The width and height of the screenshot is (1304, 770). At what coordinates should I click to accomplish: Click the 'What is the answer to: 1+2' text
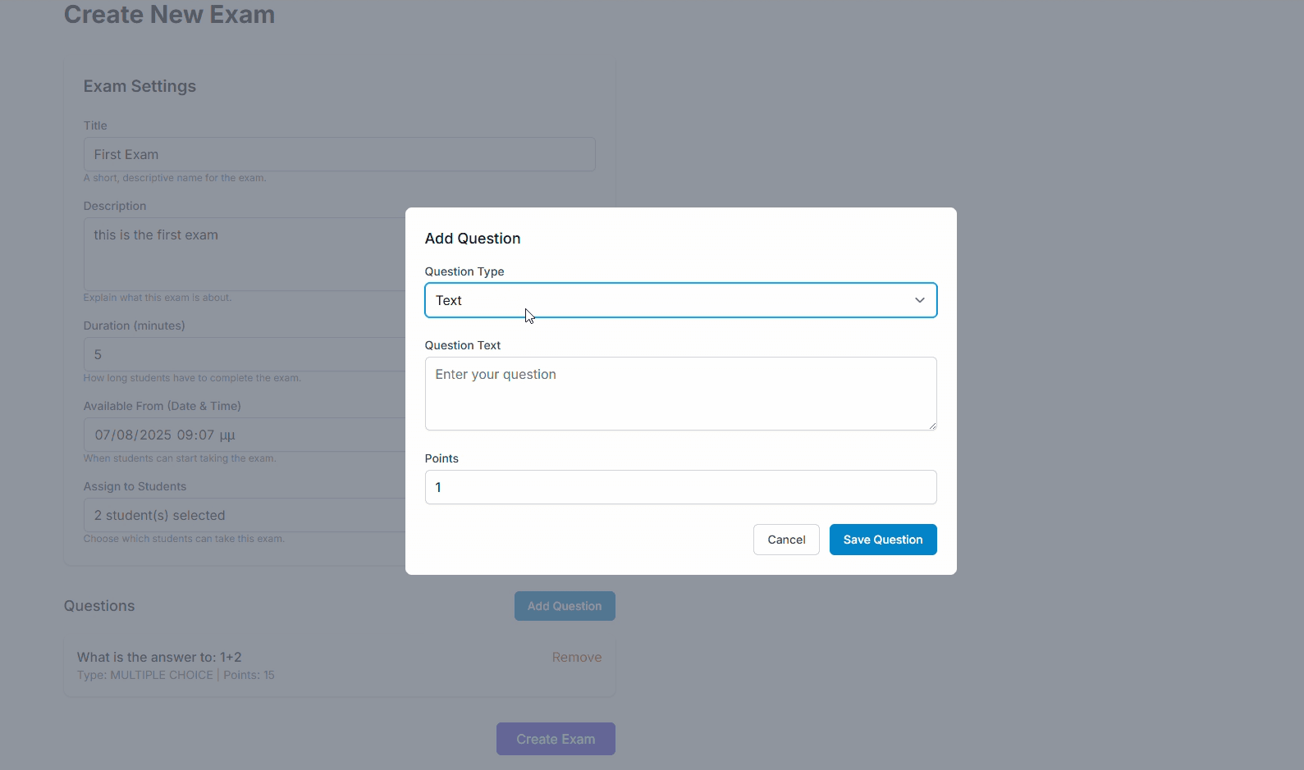[x=159, y=657]
